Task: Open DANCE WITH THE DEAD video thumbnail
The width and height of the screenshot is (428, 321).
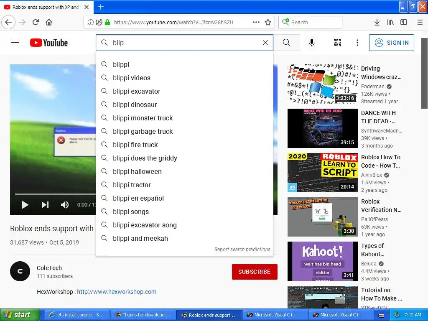Action: (x=322, y=128)
